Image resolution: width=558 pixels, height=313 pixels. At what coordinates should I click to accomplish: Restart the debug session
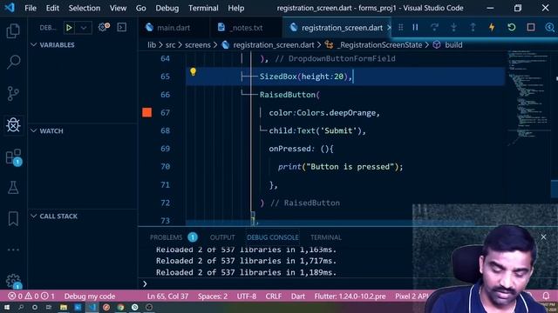click(x=512, y=27)
